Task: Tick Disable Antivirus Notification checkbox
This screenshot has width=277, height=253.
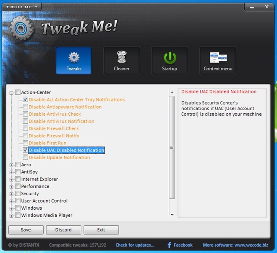Action: click(25, 121)
